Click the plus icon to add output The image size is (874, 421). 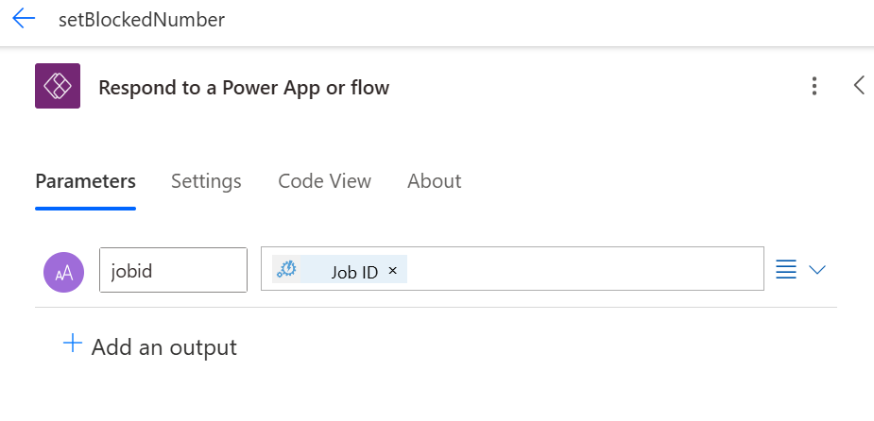pos(73,344)
